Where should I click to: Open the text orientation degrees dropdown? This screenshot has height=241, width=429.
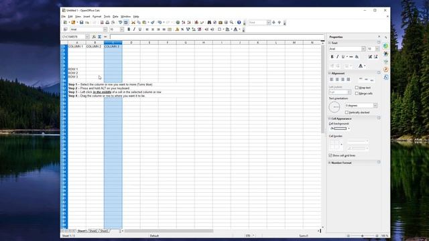(x=375, y=106)
